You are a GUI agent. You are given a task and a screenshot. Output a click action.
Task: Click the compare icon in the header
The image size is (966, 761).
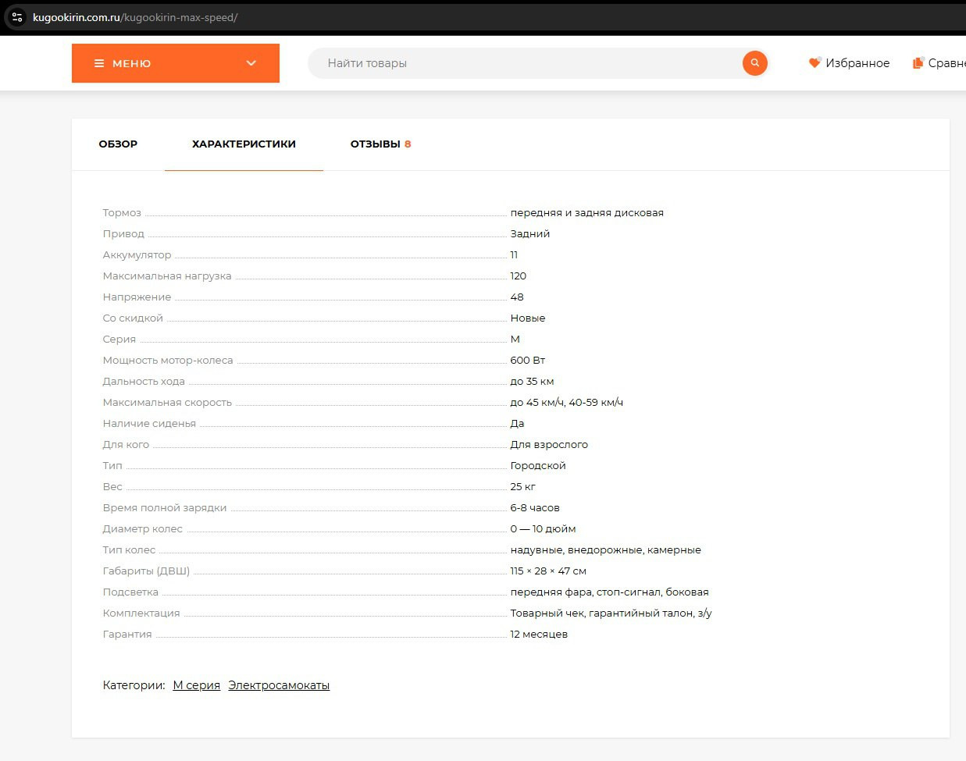(x=918, y=63)
